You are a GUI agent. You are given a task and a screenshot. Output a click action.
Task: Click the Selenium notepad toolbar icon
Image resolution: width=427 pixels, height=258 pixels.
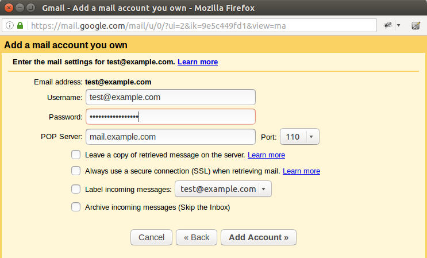pyautogui.click(x=416, y=26)
